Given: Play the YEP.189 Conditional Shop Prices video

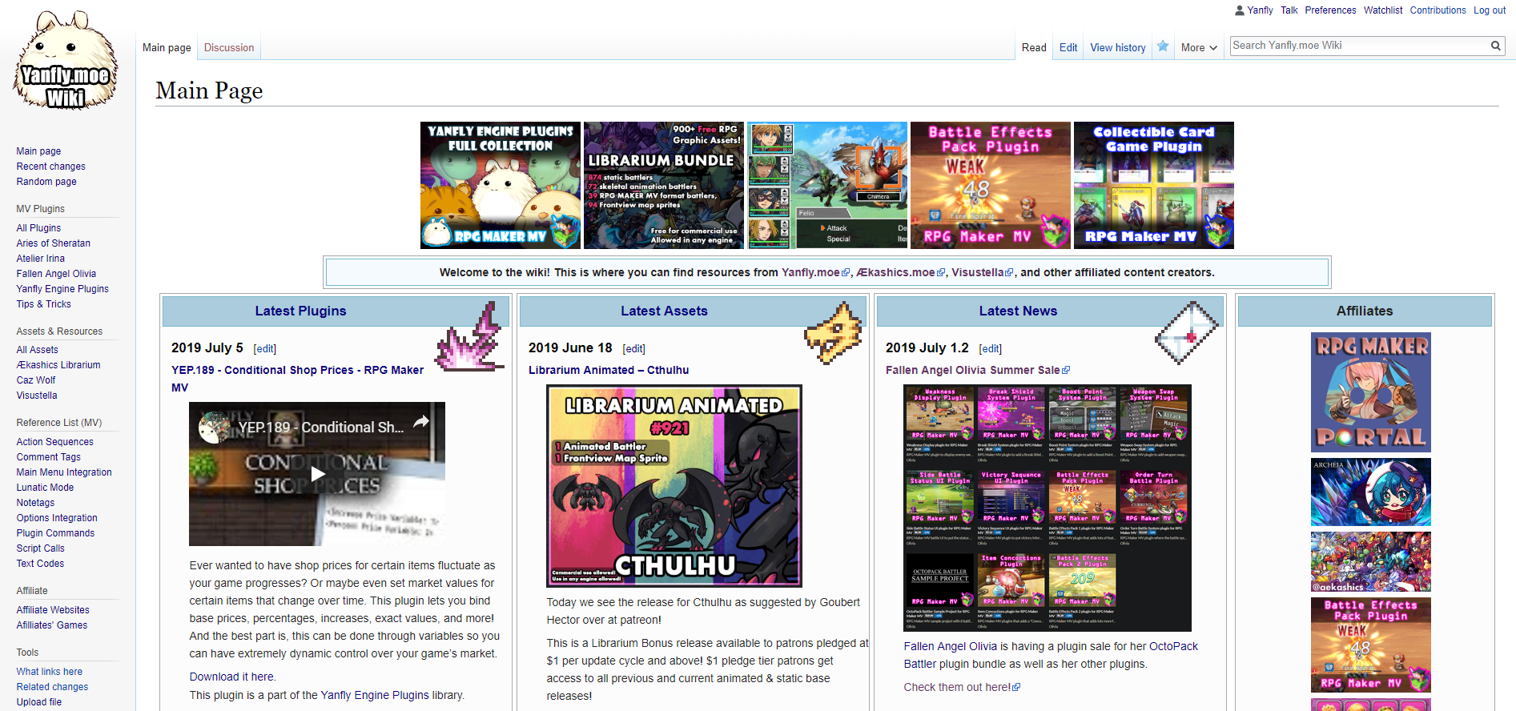Looking at the screenshot, I should [x=318, y=474].
